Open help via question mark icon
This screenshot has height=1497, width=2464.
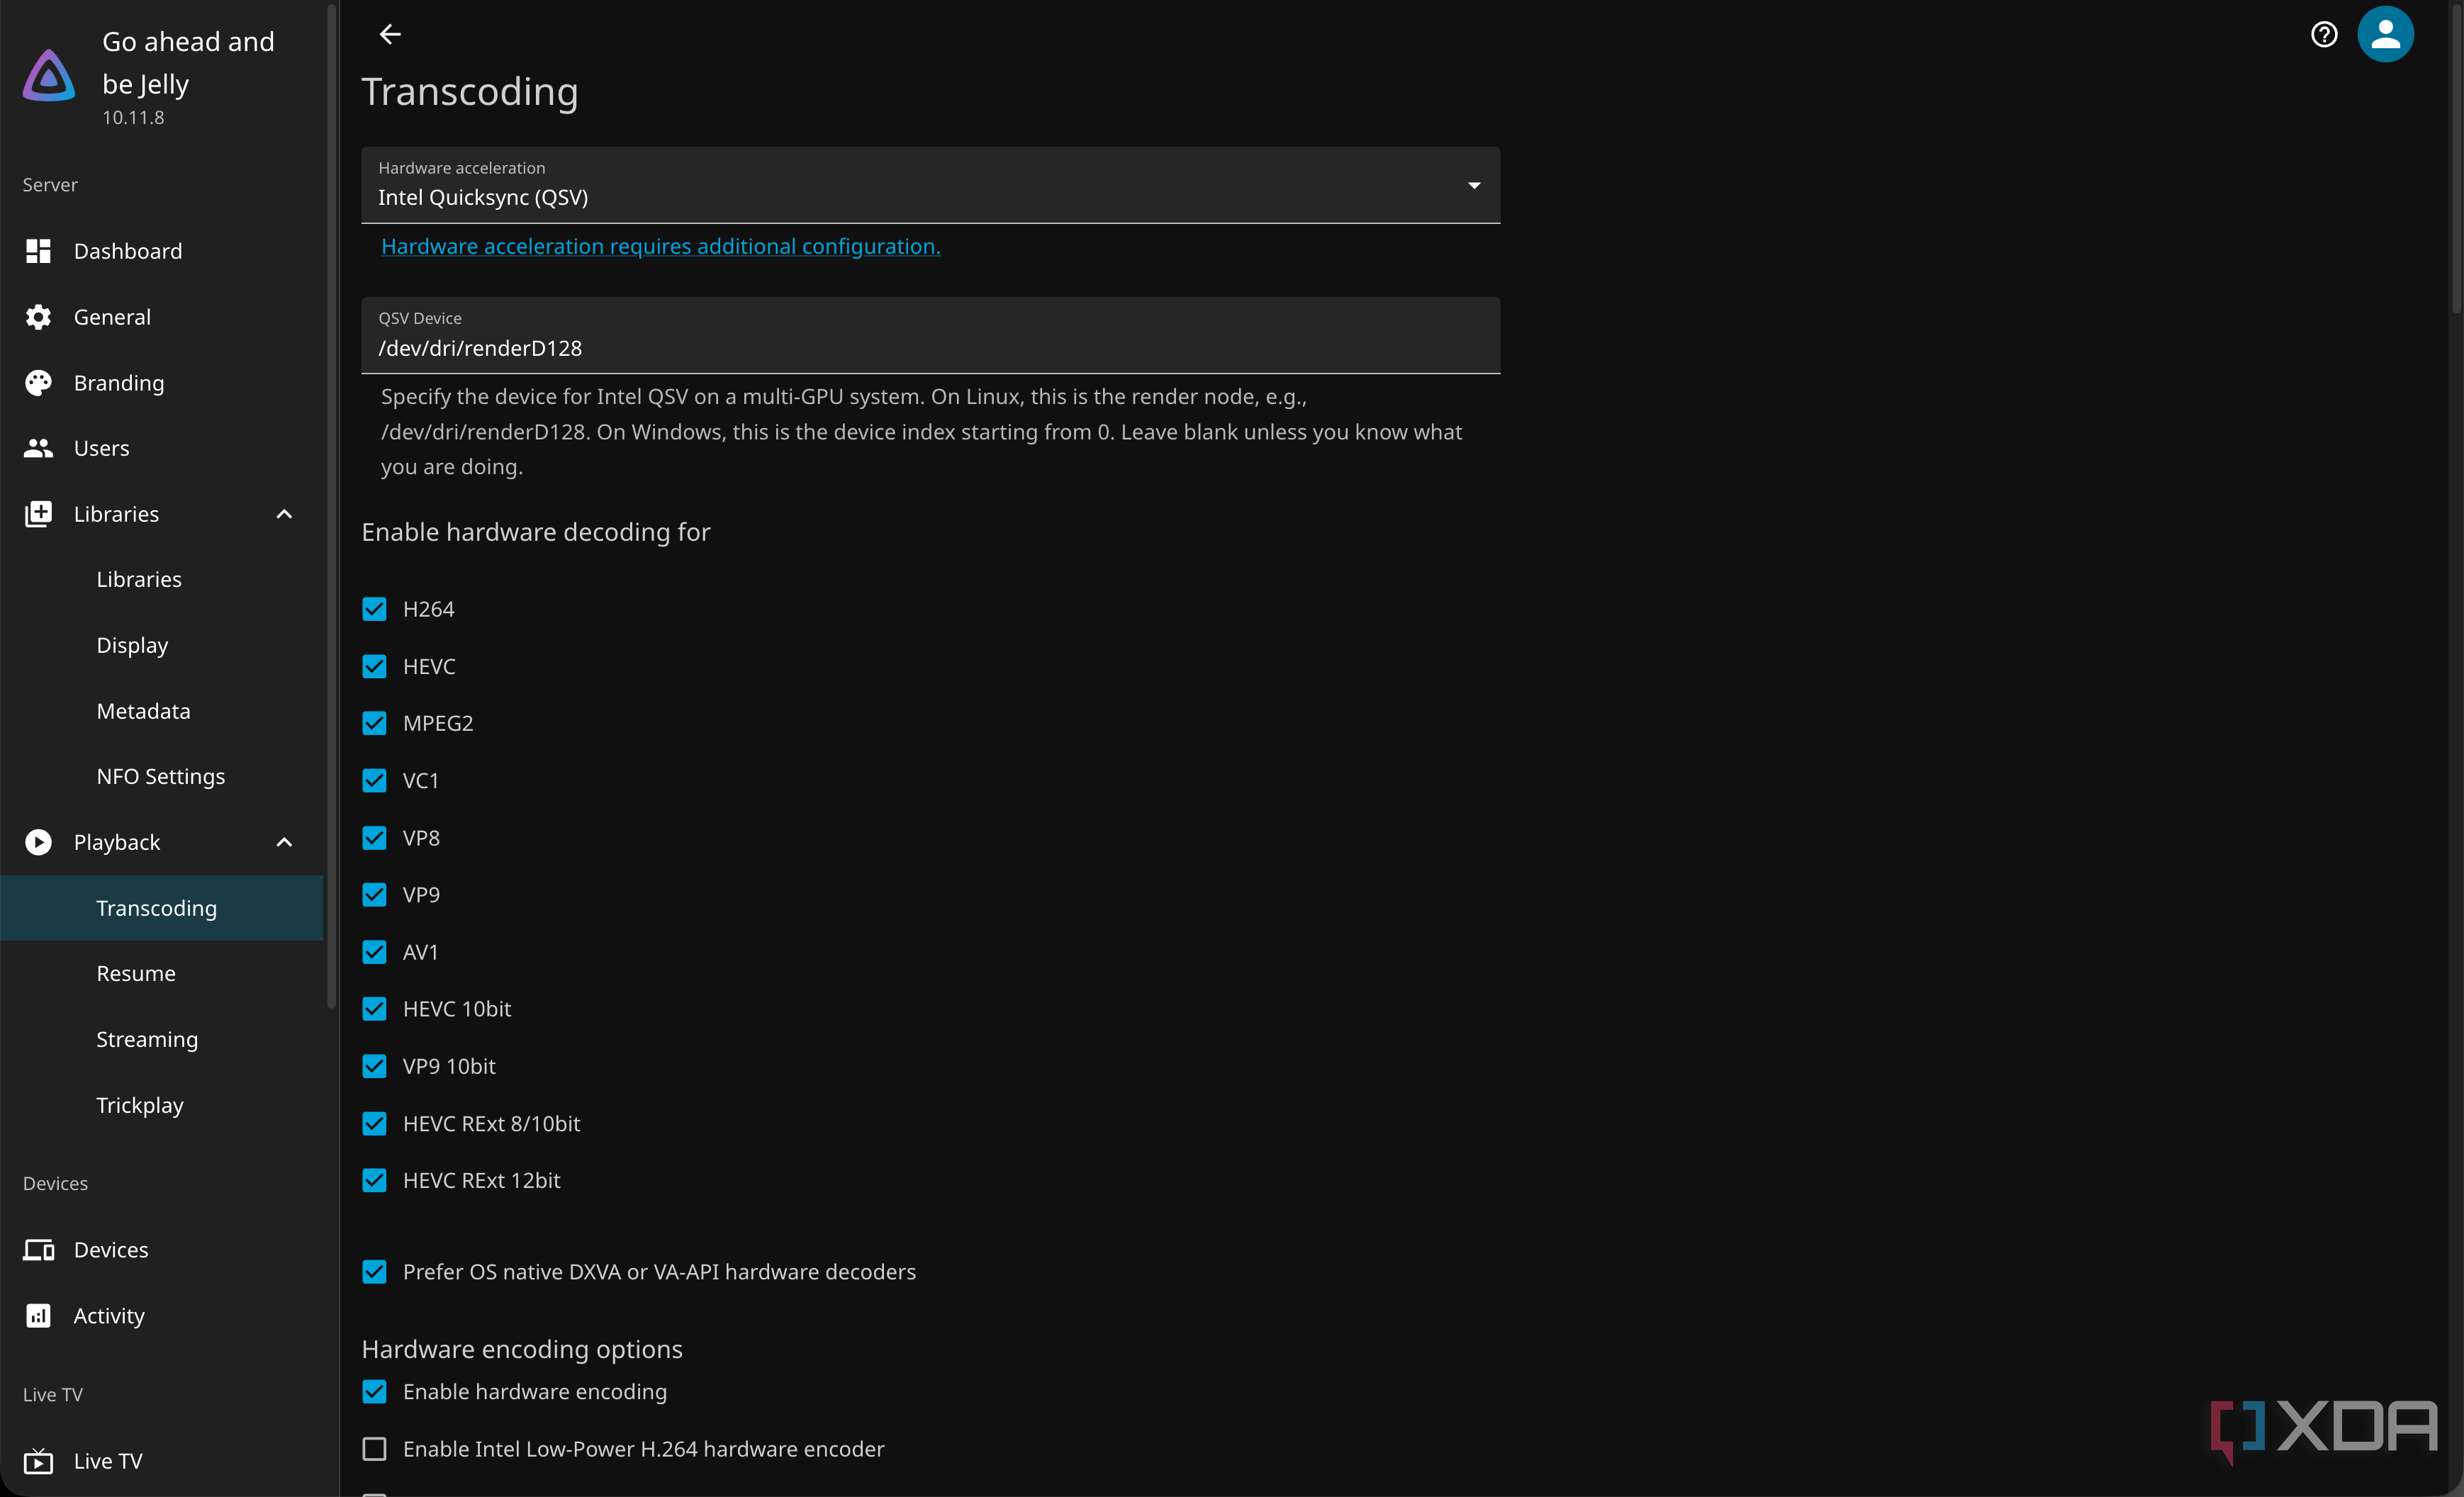pos(2324,35)
